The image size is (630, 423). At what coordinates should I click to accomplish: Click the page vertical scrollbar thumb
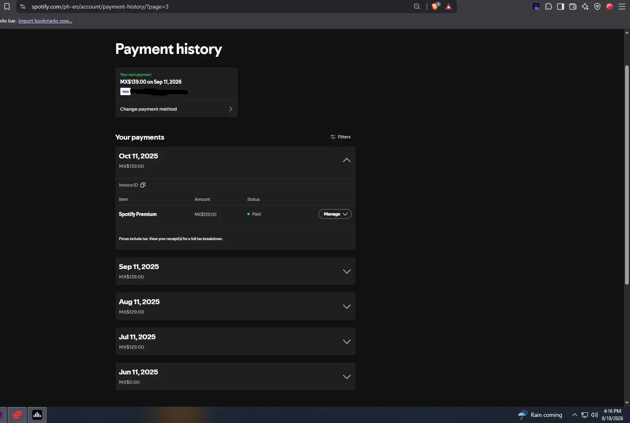[x=627, y=175]
